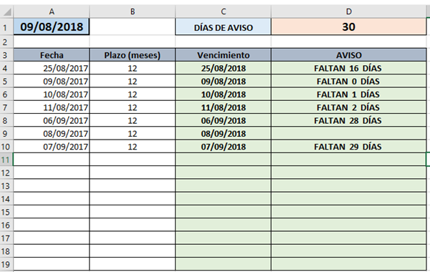
Task: Click cell with date 09/08/2018 in A1
Action: 52,27
